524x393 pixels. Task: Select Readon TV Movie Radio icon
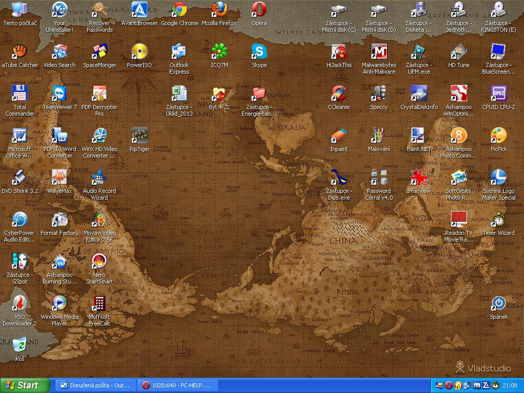pos(458,219)
